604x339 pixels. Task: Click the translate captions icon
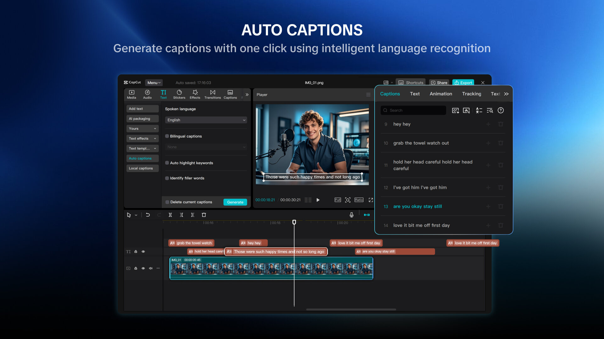click(479, 110)
